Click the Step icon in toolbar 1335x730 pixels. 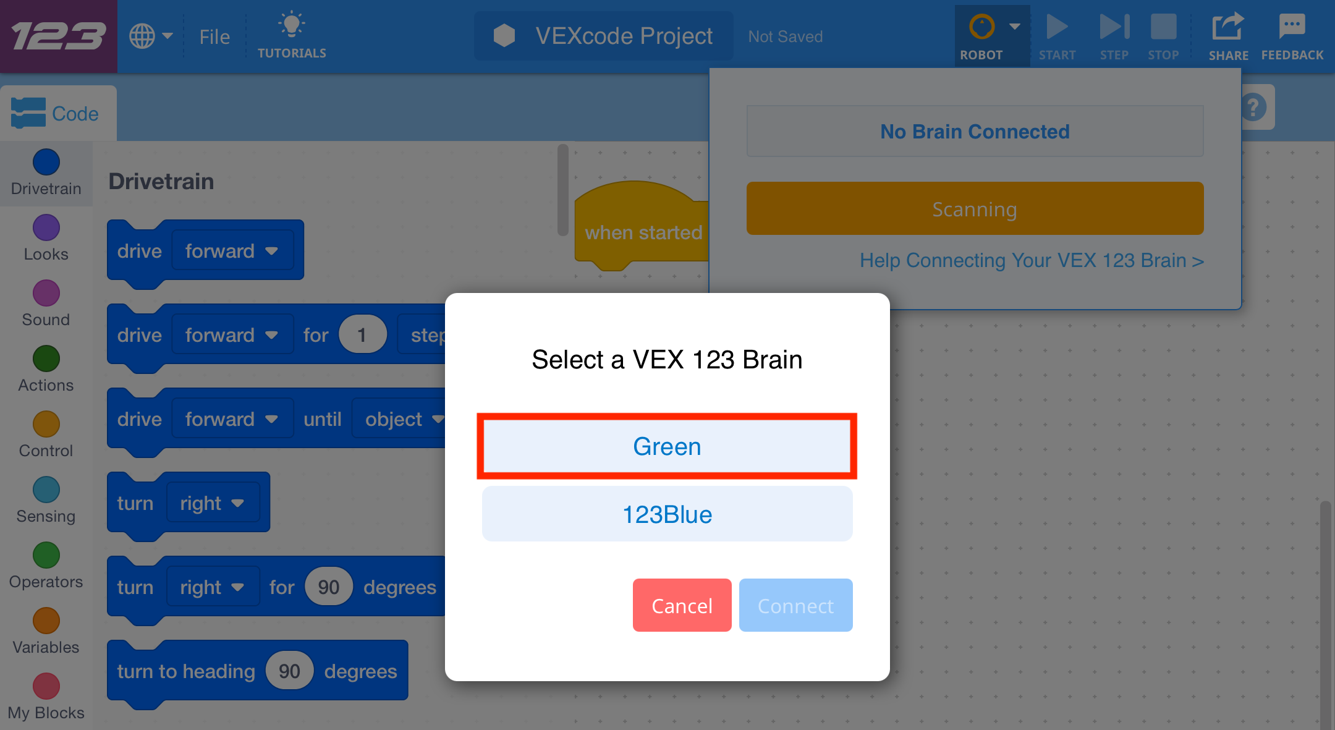[x=1114, y=27]
